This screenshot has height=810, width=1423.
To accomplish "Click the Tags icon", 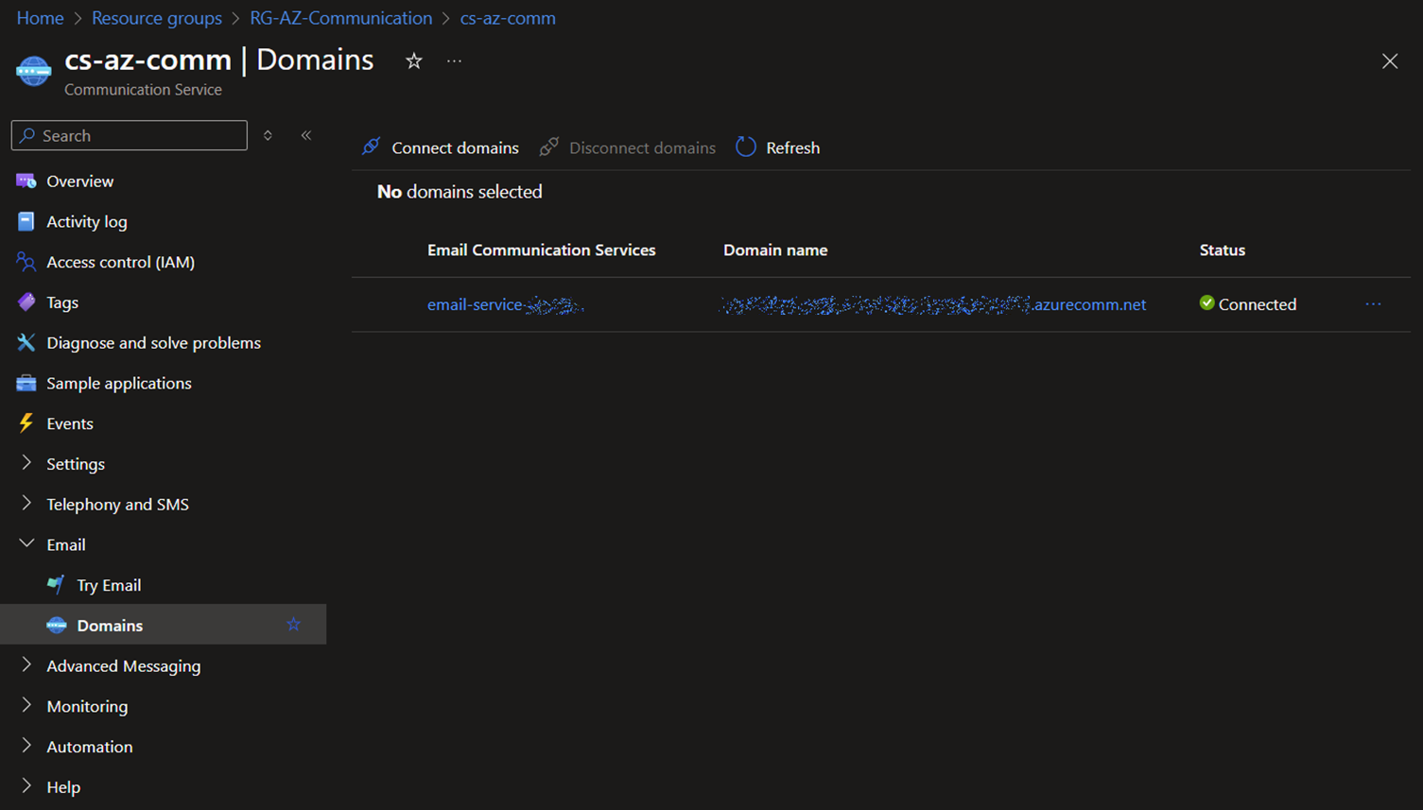I will coord(26,302).
